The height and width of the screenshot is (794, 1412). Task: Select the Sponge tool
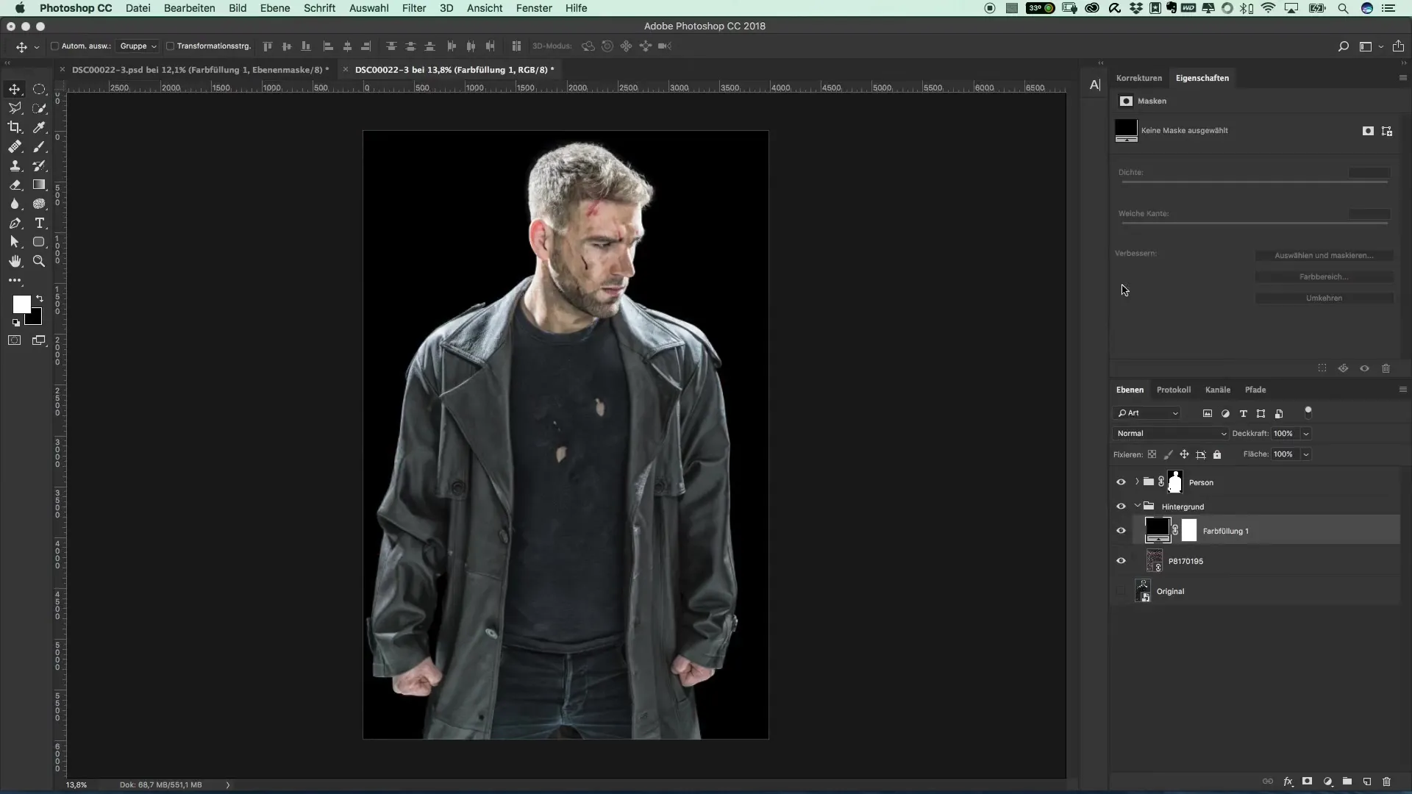pos(39,204)
